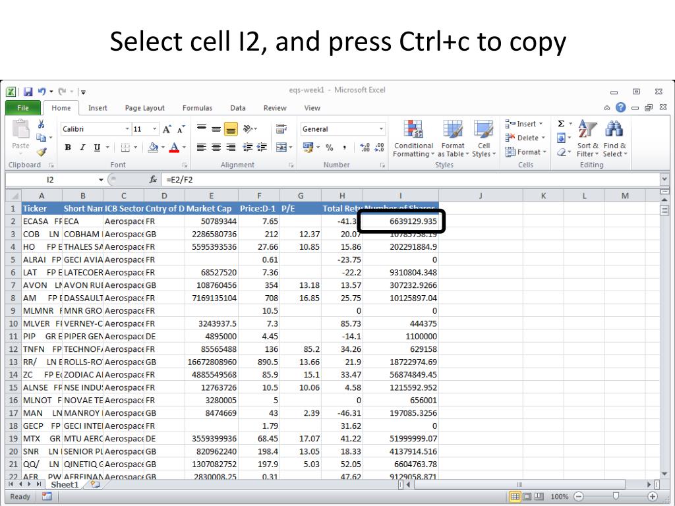The image size is (675, 506).
Task: Click the Increase Decimal icon
Action: [365, 148]
